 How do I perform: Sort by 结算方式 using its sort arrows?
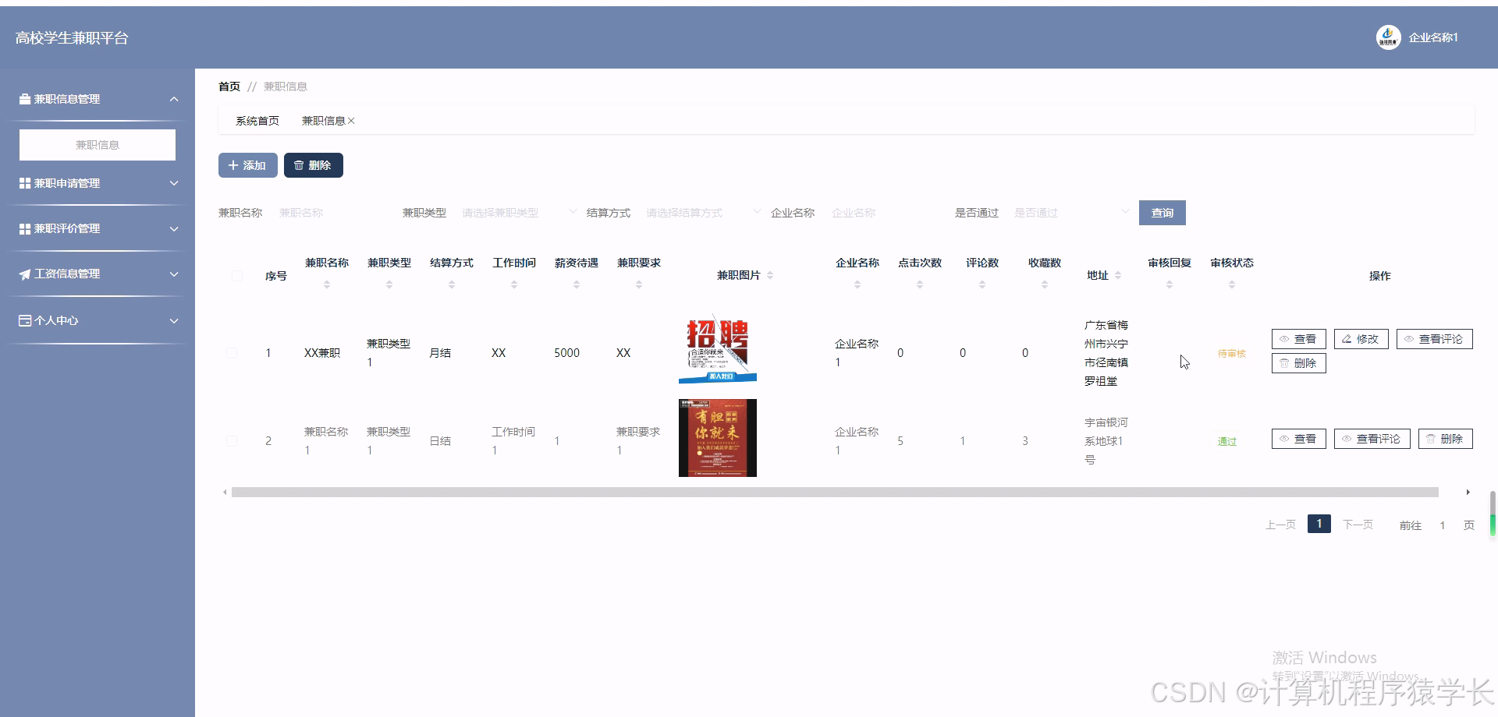pyautogui.click(x=452, y=284)
